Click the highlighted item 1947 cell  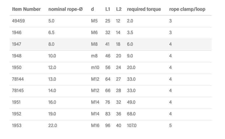(x=17, y=44)
